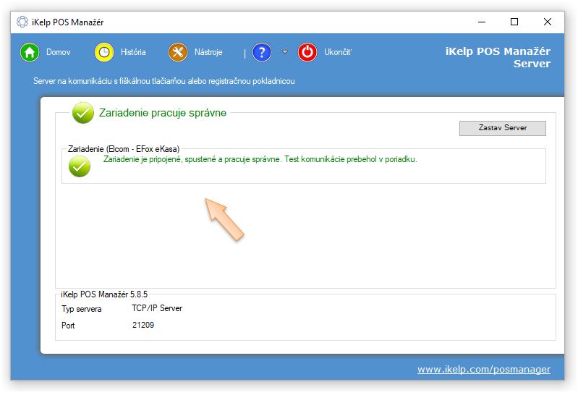Click the TCP/IP Server type value

151,308
